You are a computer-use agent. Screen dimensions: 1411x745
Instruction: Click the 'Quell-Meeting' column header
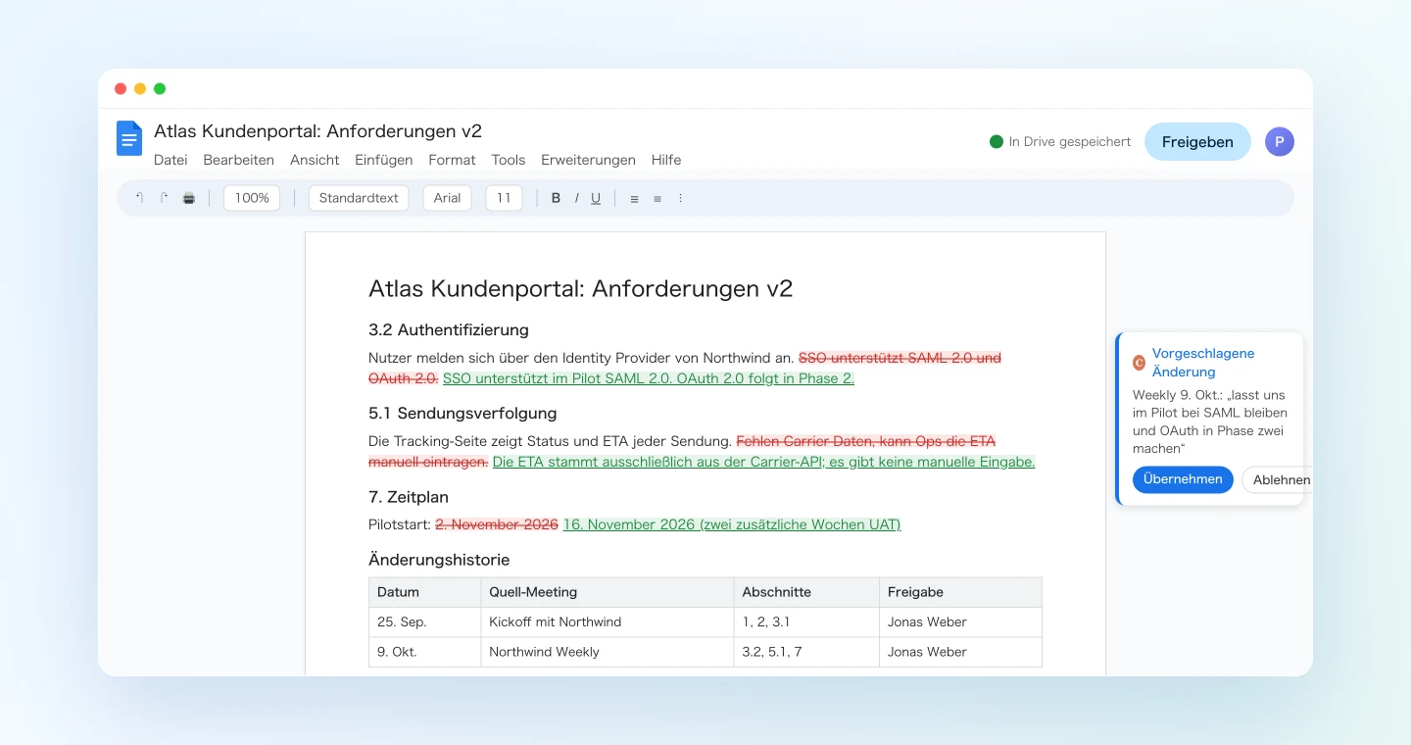coord(608,592)
